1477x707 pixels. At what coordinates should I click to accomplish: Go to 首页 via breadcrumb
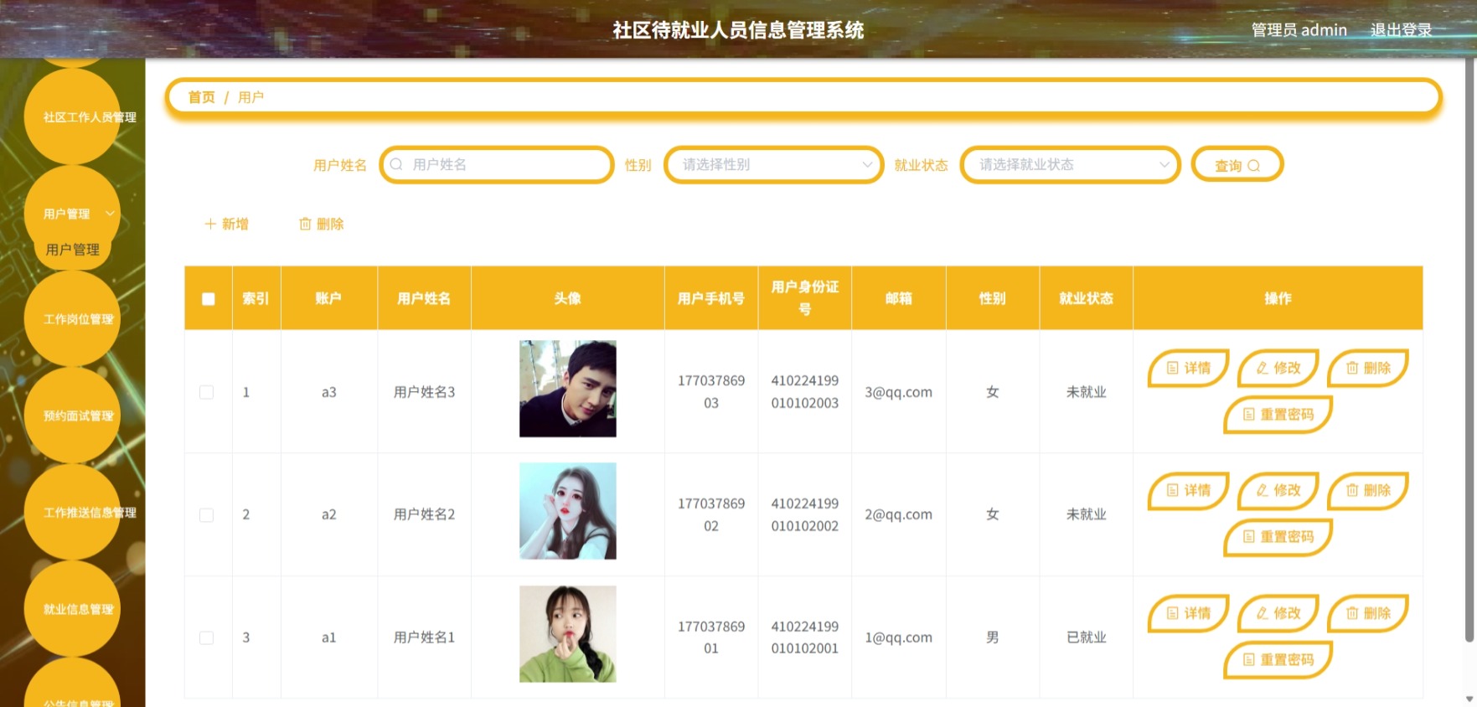[201, 97]
